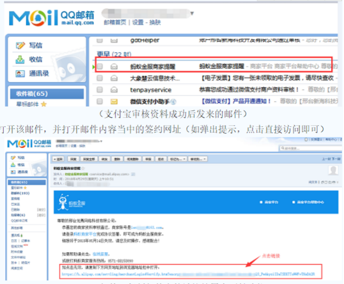Click the 邮件搜索 search field
Screen dimensions: 344x284
(x=311, y=148)
